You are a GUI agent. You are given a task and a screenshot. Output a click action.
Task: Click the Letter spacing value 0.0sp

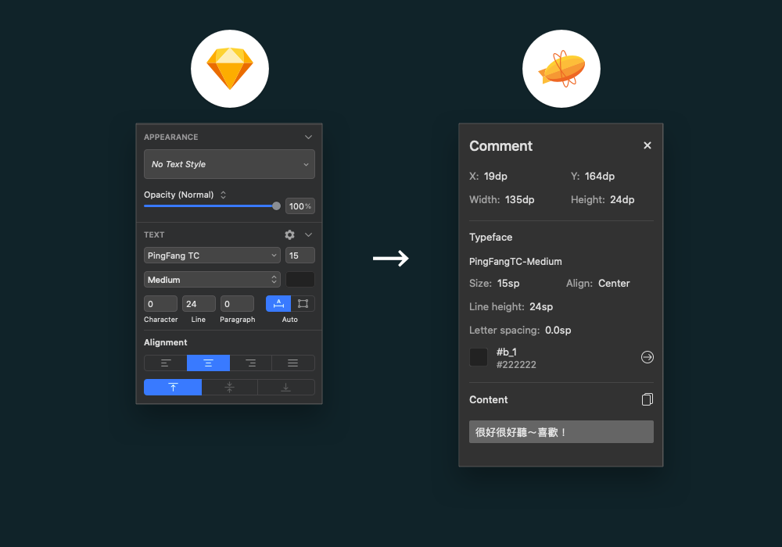558,331
